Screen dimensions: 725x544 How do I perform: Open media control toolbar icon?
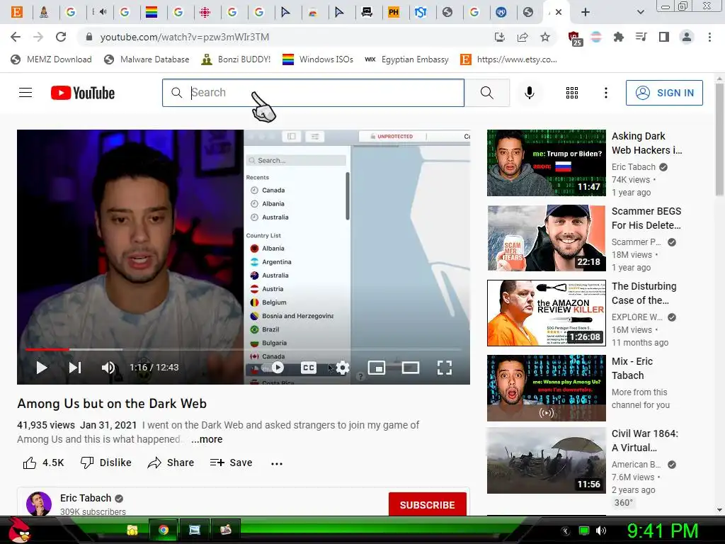[x=641, y=37]
